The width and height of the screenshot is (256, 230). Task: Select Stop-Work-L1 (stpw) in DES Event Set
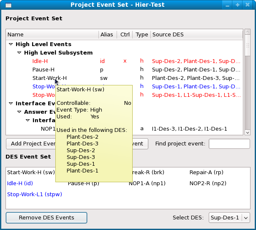click(x=29, y=194)
